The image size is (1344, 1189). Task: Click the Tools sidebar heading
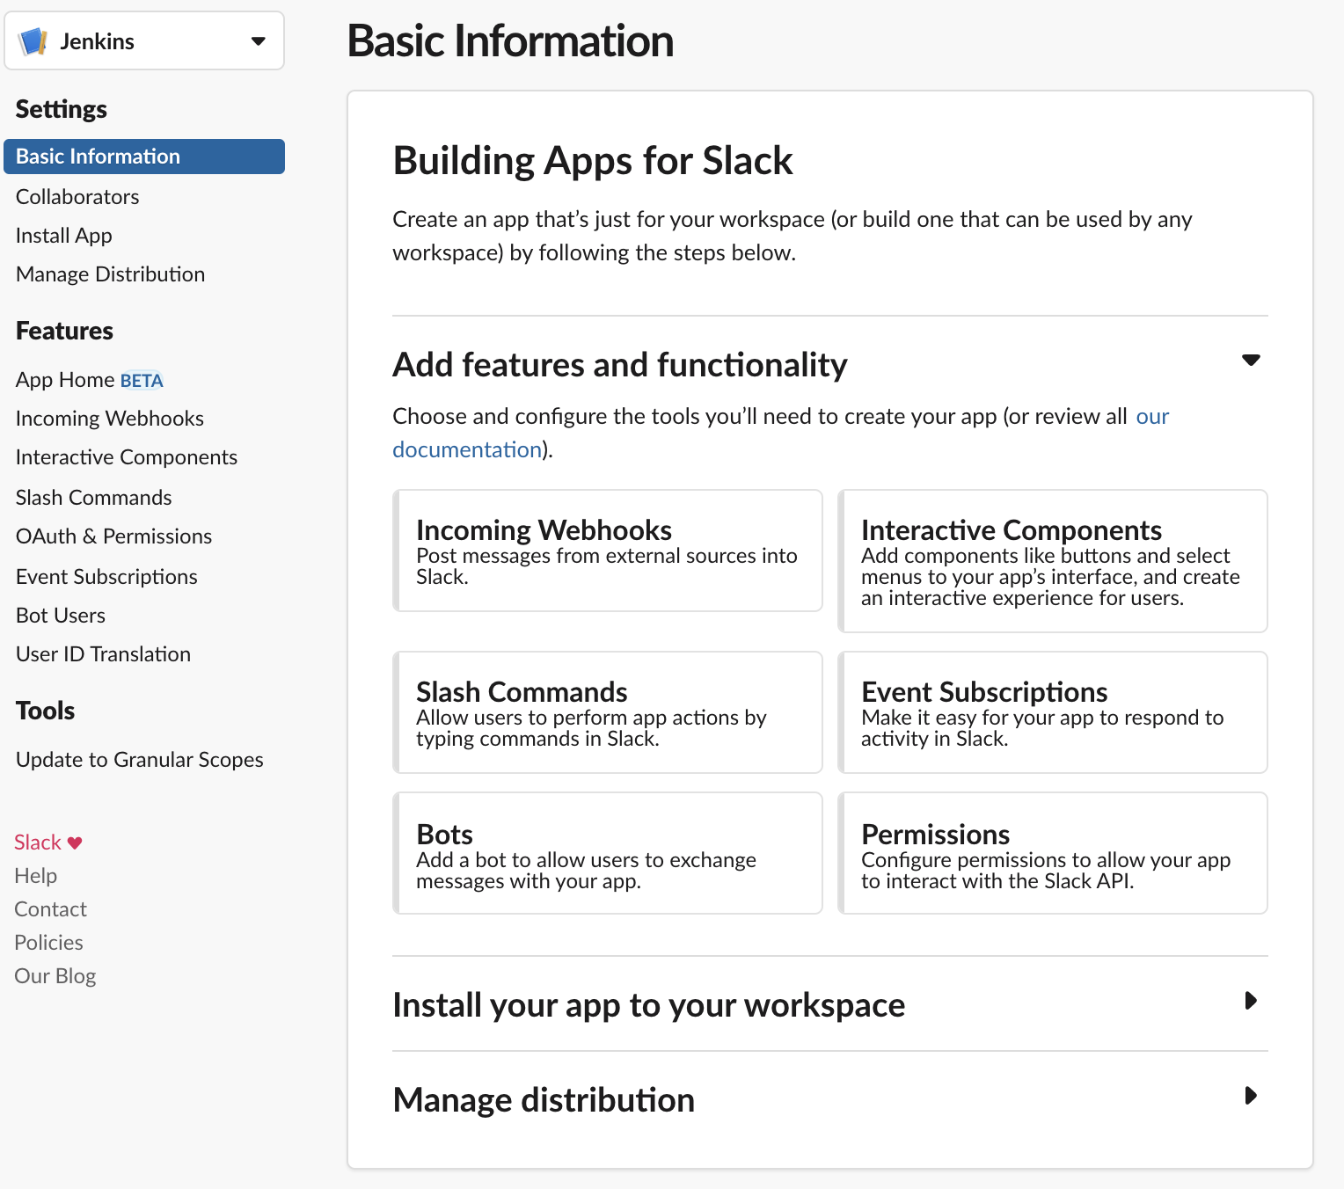[46, 711]
